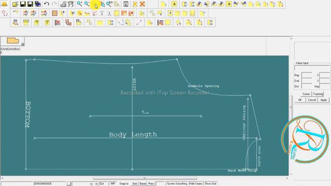Click the view properties window icon
This screenshot has height=186, width=331.
point(126,4)
